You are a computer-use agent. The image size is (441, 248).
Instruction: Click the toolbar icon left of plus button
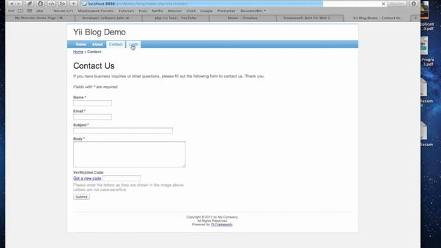(63, 3)
